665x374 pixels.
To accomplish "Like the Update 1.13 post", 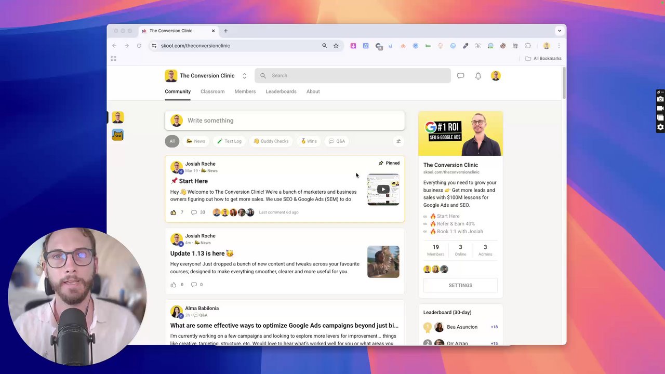I will [174, 285].
